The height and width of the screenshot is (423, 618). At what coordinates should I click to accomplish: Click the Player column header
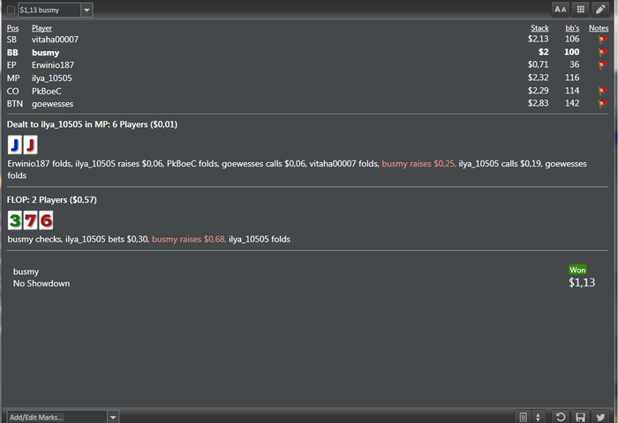pos(41,28)
